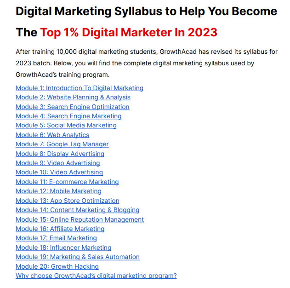This screenshot has height=288, width=290.
Task: Go to Module 11: E-commerce Marketing
Action: click(x=67, y=182)
